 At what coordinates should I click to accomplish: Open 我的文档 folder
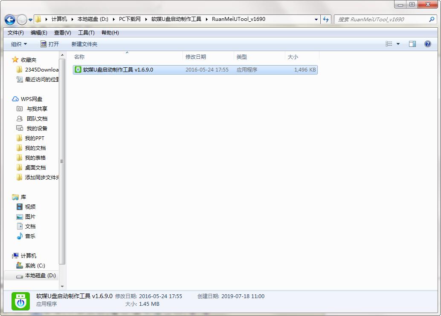(x=31, y=148)
